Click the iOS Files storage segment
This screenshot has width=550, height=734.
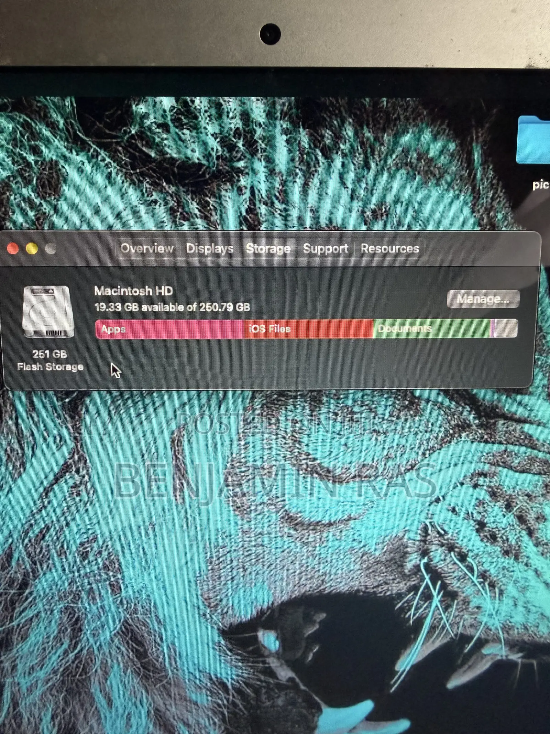pyautogui.click(x=309, y=329)
